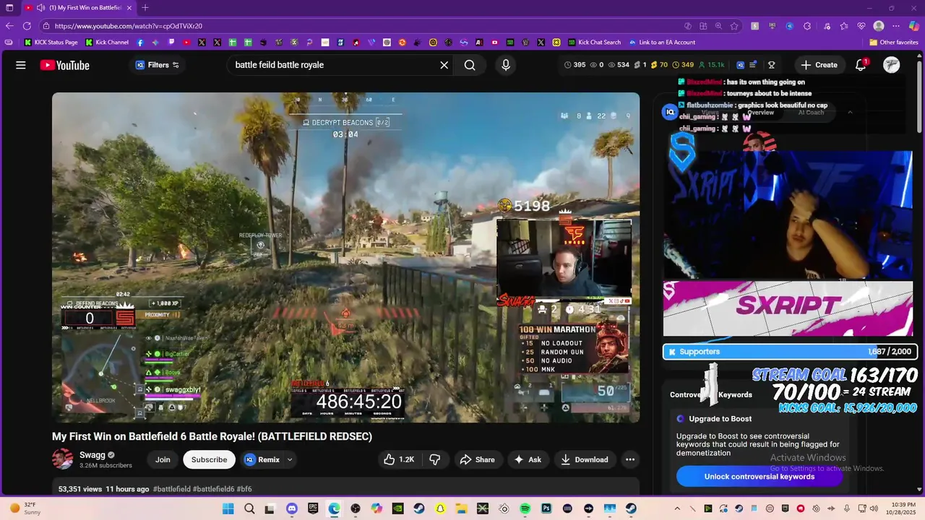
Task: Open Swagg's channel avatar
Action: coord(63,459)
